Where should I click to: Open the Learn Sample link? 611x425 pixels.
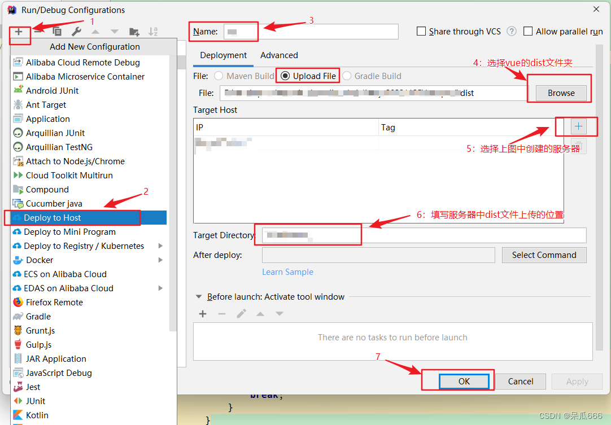tap(287, 271)
